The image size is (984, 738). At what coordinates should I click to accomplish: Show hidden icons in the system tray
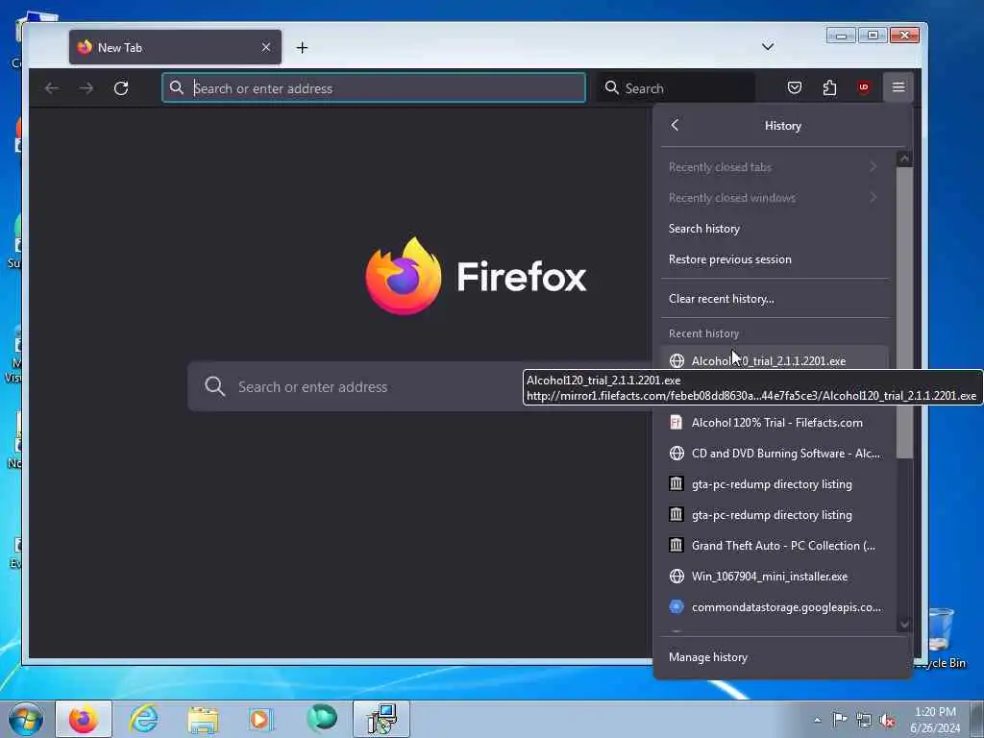point(817,720)
